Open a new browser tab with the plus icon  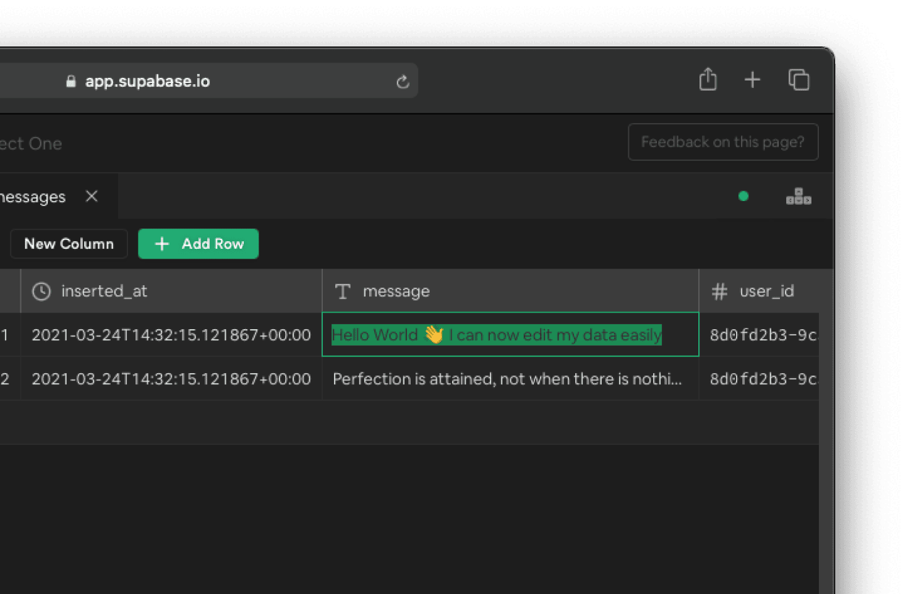(753, 80)
